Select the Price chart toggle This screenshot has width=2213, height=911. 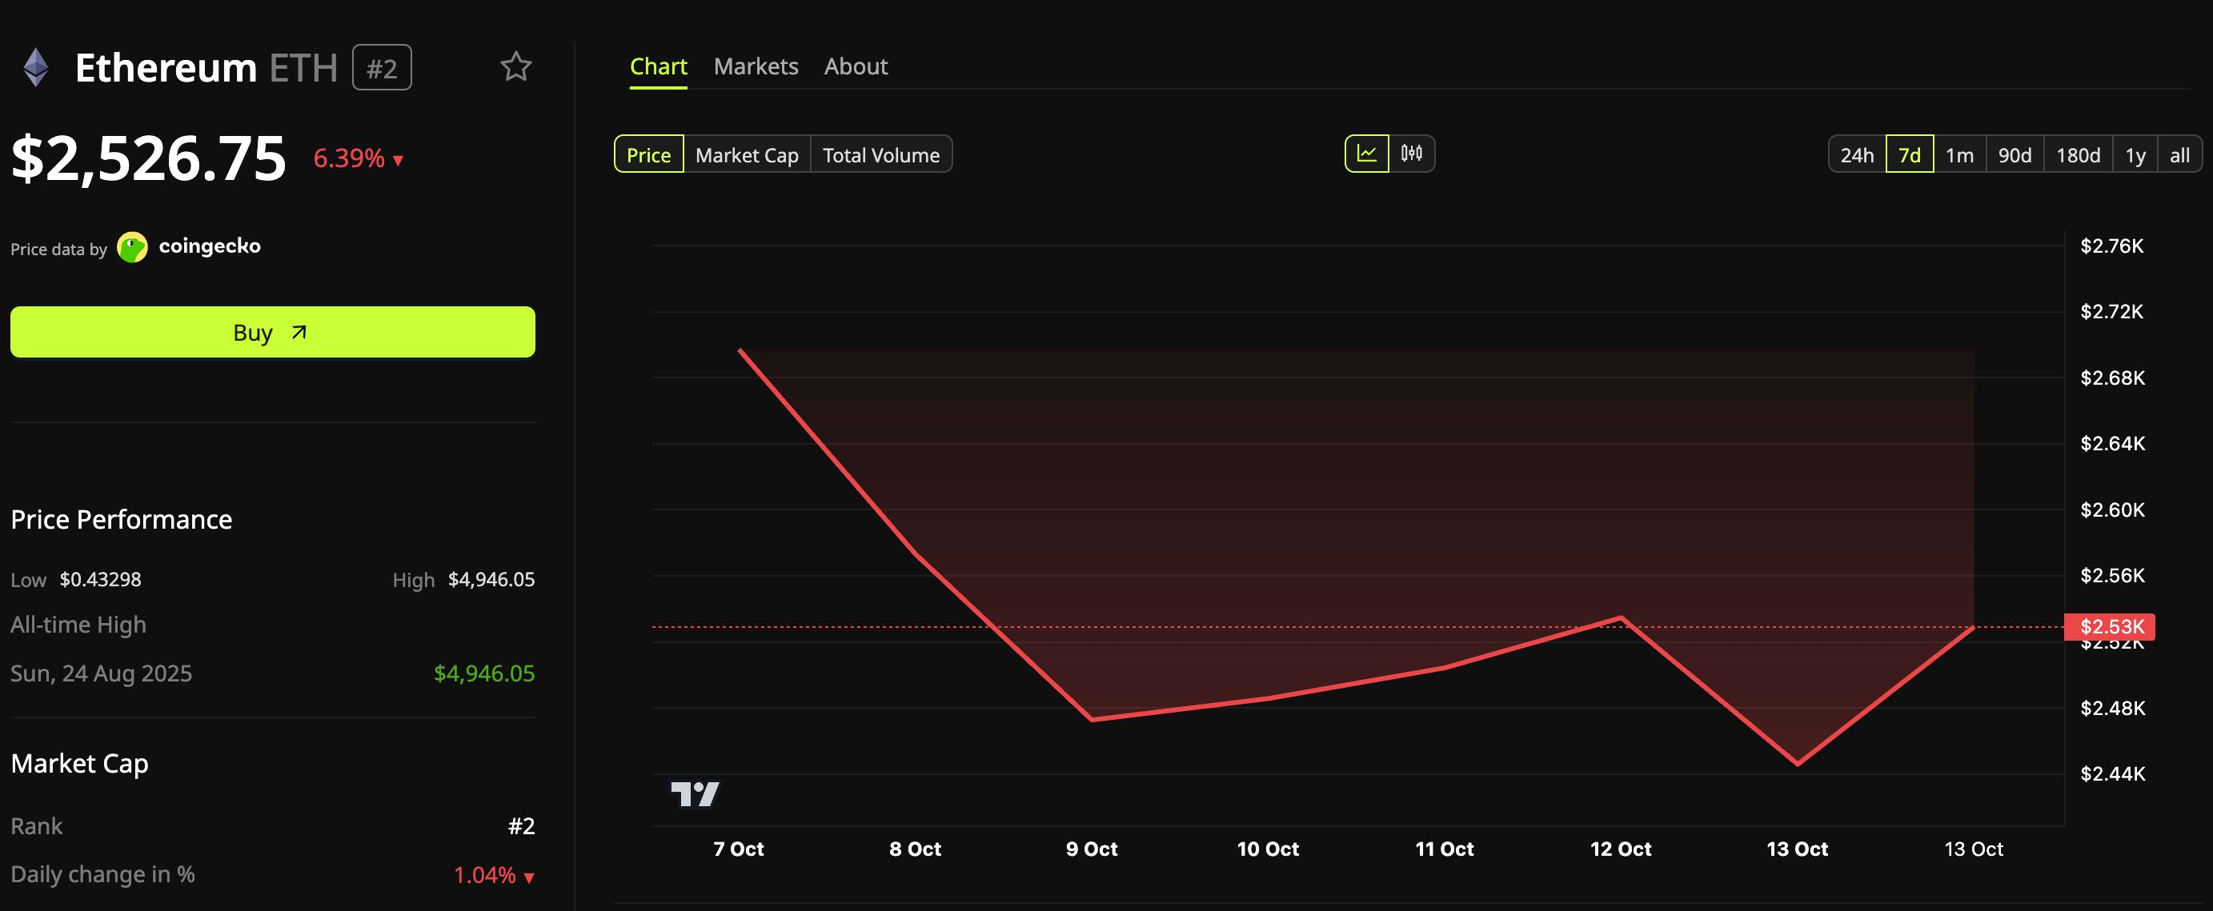coord(648,154)
